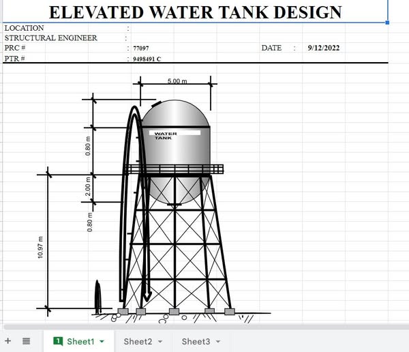Click the PRC value cell 77097

141,48
